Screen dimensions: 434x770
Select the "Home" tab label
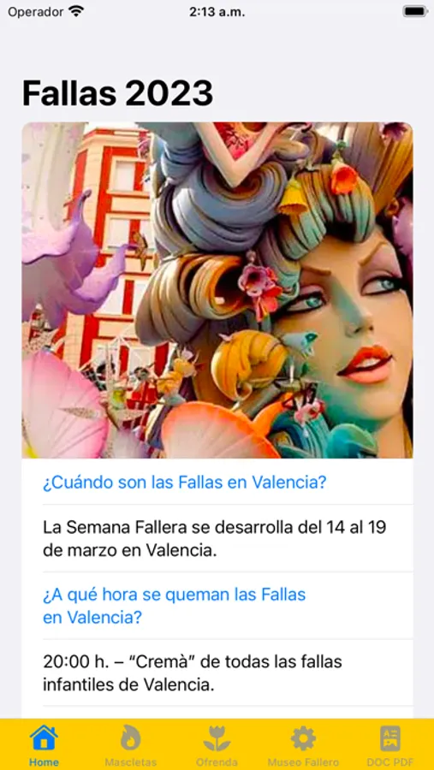pyautogui.click(x=44, y=762)
